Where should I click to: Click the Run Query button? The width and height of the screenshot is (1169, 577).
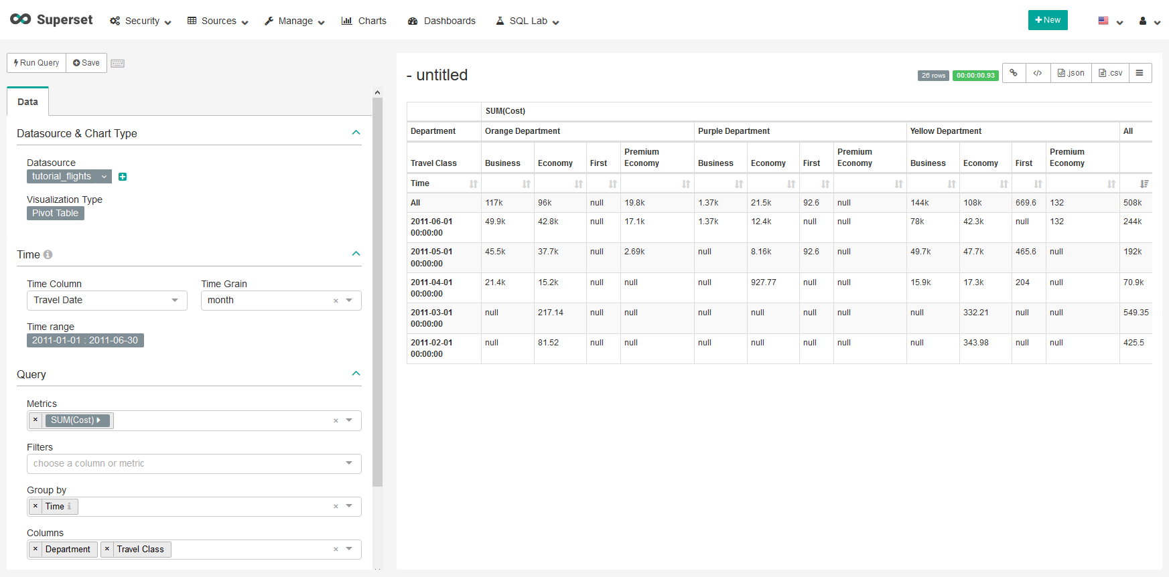[37, 63]
